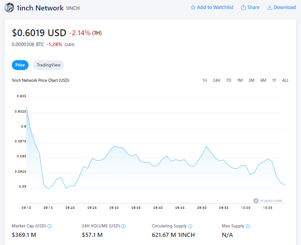Click the Circulating Supply label

point(169,226)
